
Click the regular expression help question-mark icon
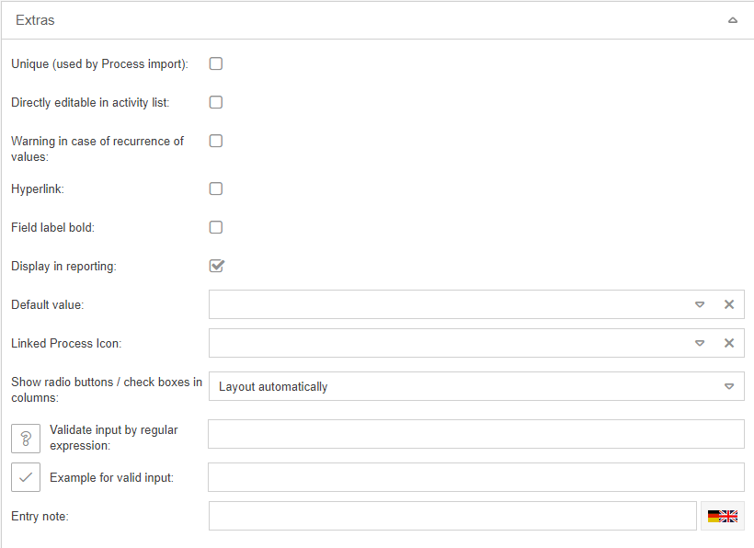(x=26, y=438)
